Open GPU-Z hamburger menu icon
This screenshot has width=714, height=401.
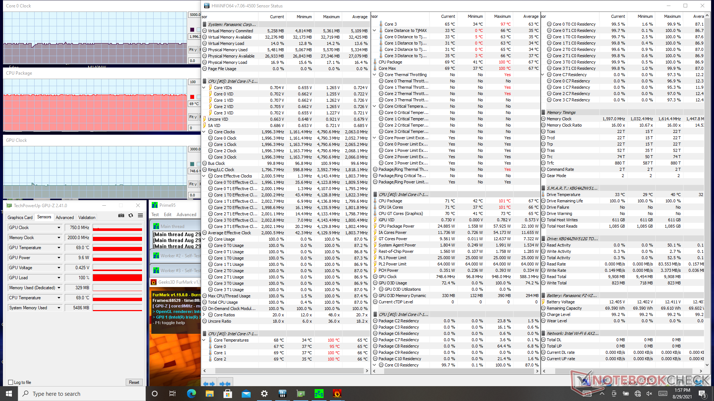[x=140, y=215]
